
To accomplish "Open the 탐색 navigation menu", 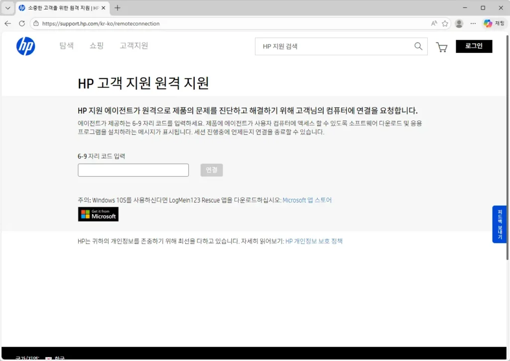I will click(x=66, y=45).
